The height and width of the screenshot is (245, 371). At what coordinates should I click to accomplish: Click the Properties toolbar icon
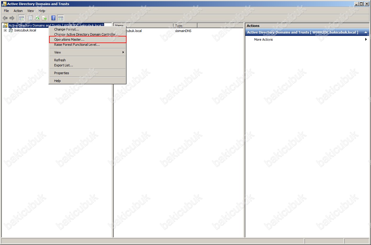[x=30, y=18]
